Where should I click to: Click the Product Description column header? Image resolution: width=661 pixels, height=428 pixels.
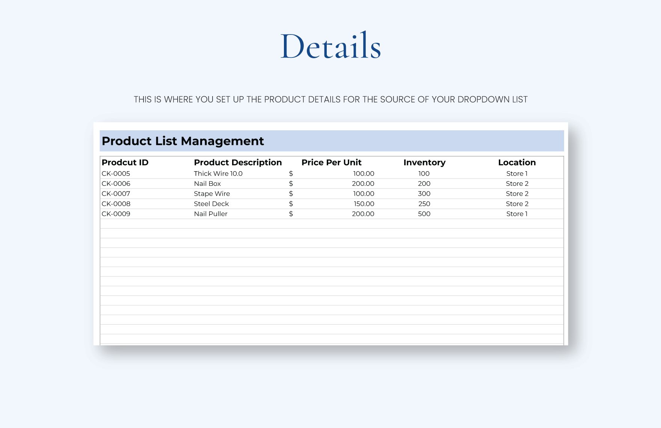click(x=238, y=162)
